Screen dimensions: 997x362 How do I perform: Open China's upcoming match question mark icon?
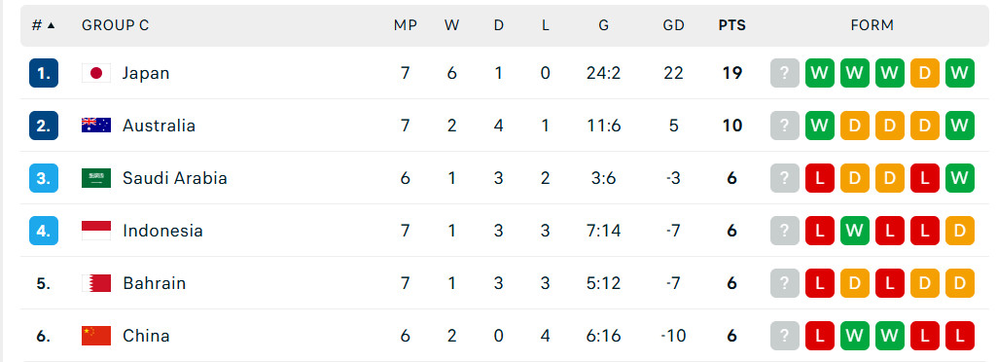coord(785,336)
